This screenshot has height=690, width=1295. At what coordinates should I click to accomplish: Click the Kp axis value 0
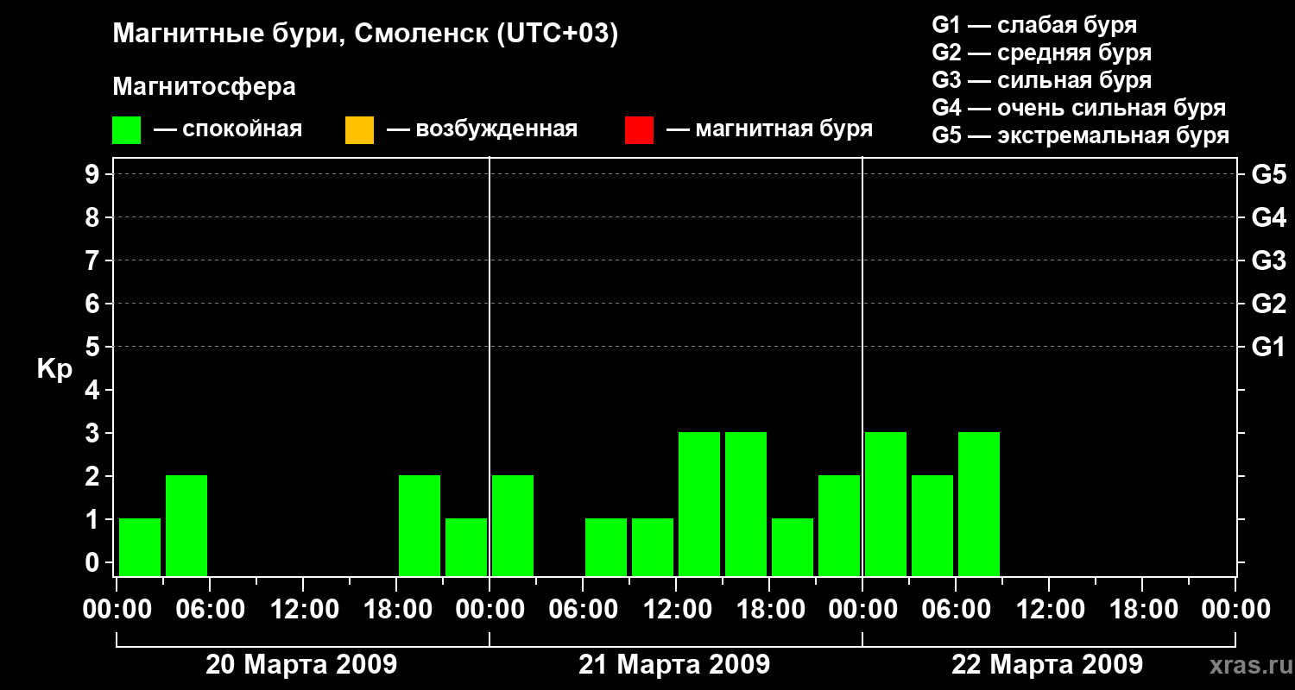pos(94,562)
